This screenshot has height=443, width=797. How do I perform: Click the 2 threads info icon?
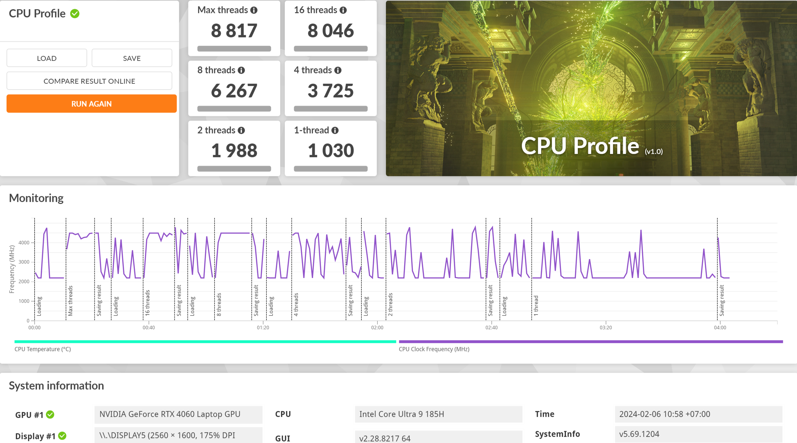[x=241, y=131]
